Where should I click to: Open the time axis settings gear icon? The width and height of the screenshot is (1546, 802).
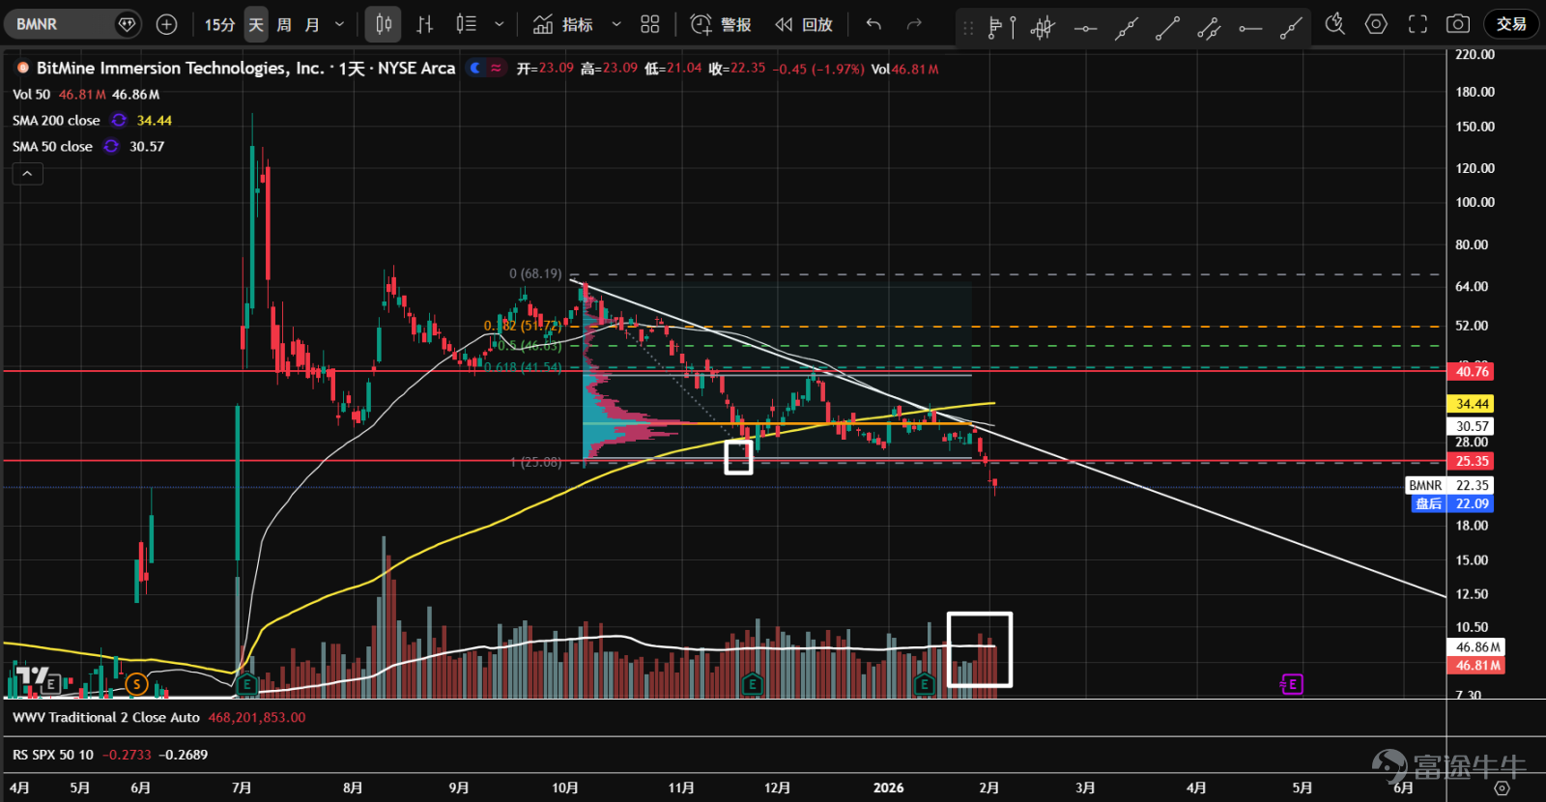[x=1502, y=788]
